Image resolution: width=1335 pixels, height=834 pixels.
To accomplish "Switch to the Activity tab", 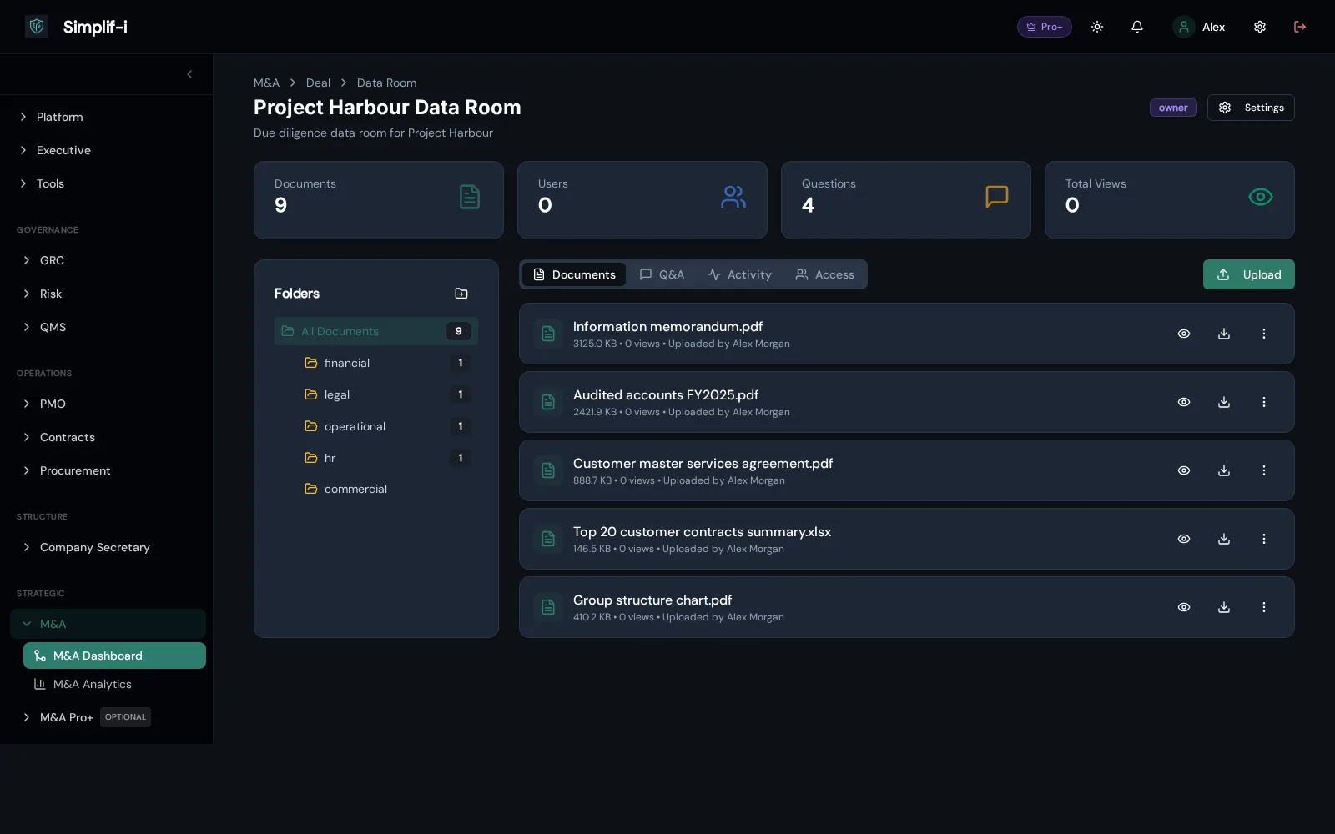I will (739, 274).
